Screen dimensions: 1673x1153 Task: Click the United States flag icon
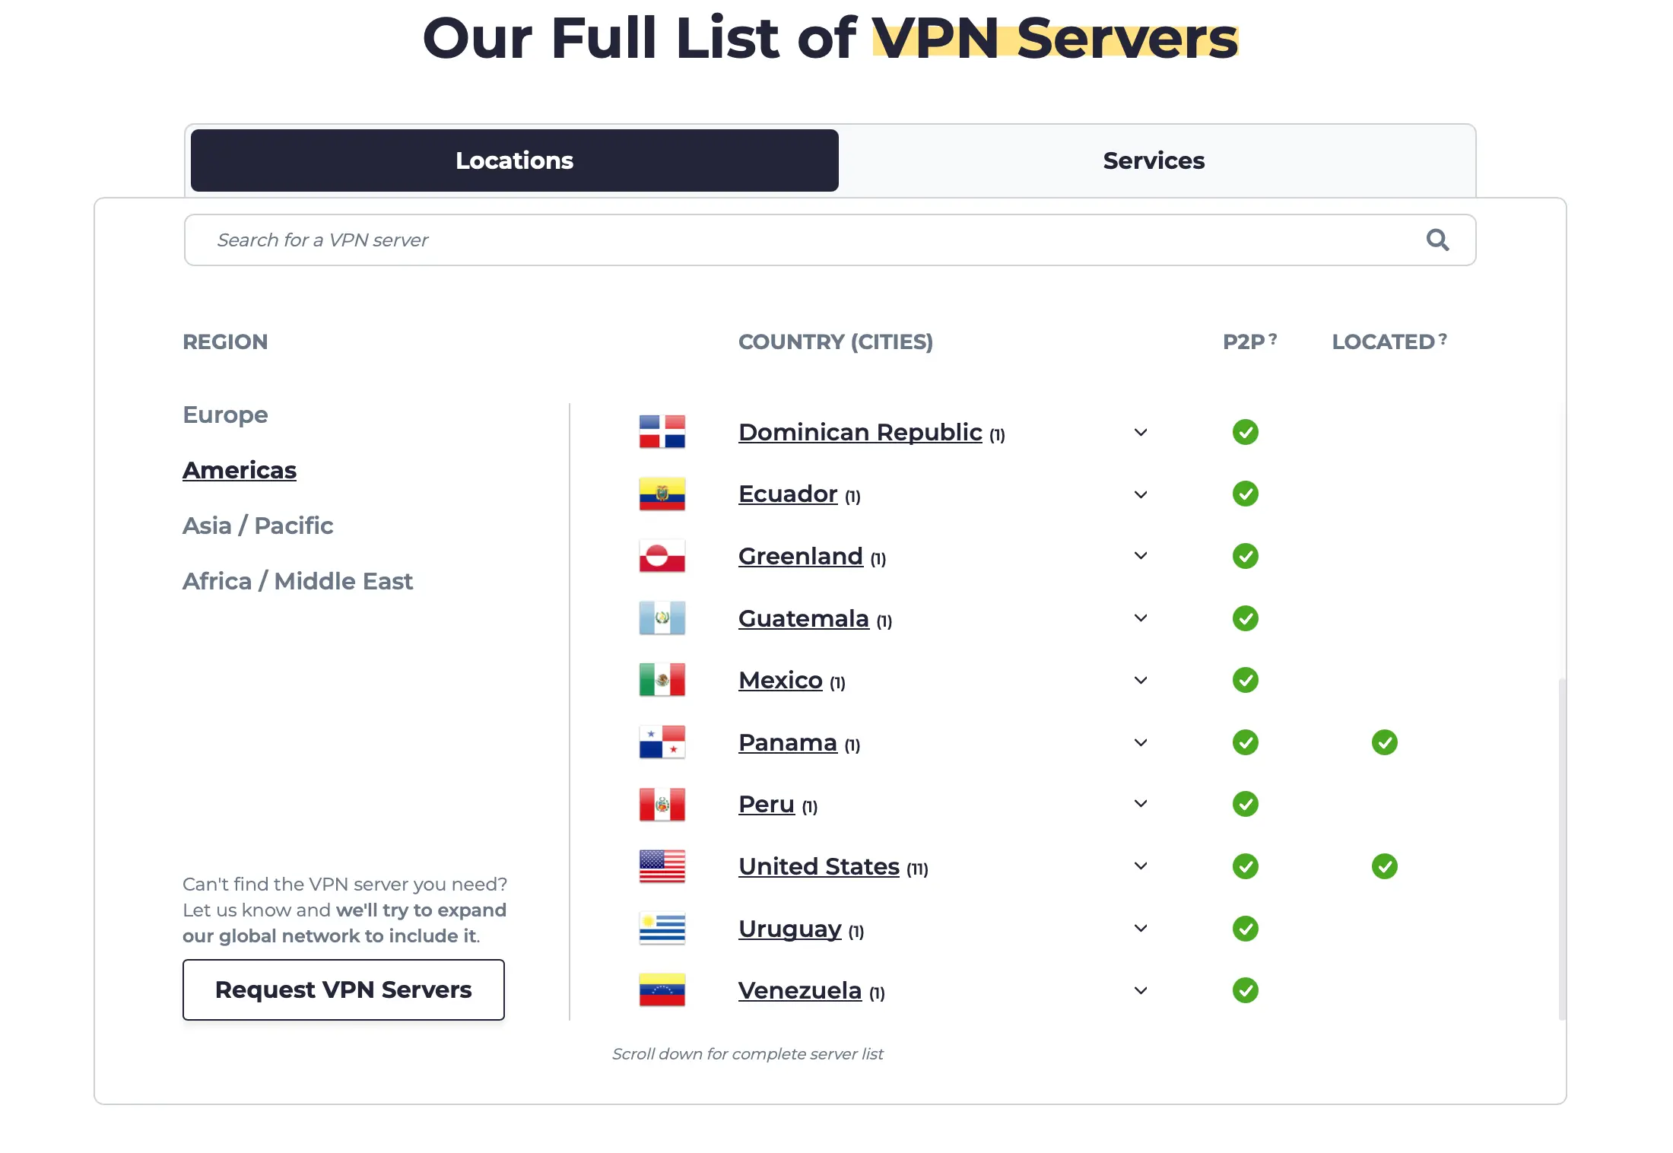(x=662, y=866)
